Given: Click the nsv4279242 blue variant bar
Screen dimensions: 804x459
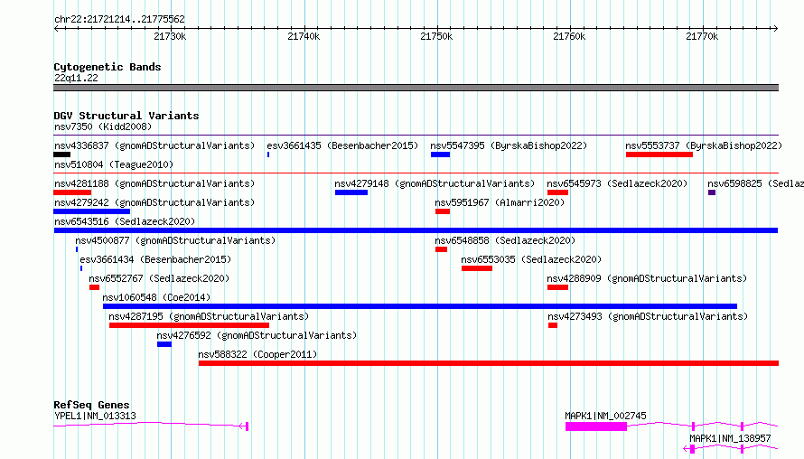Looking at the screenshot, I should (x=92, y=211).
